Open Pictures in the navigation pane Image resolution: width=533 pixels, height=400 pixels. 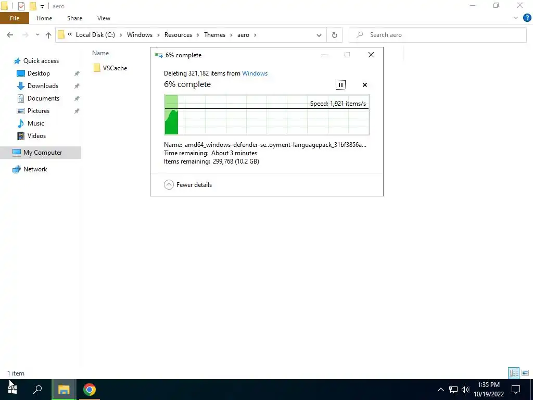pyautogui.click(x=38, y=111)
